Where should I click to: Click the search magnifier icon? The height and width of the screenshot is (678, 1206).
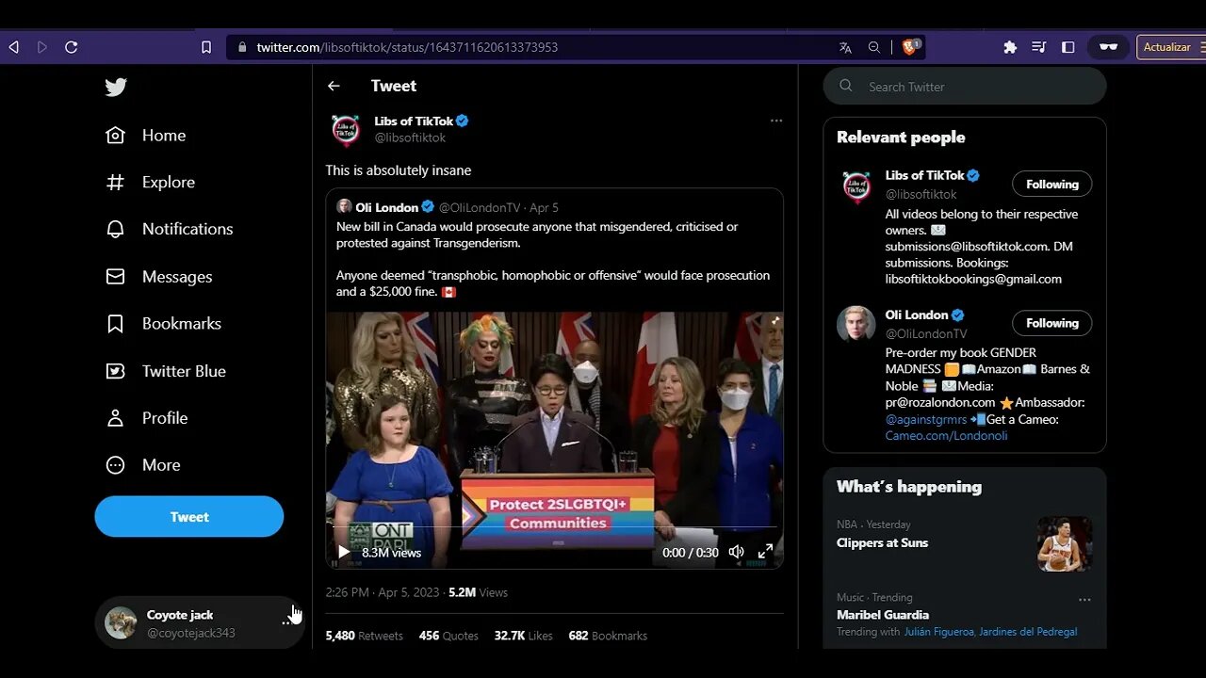click(846, 86)
